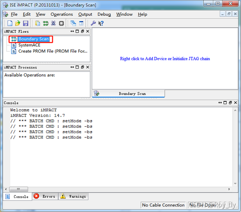Float the iMPACT Flows panel
241x212 pixels.
(x=82, y=31)
